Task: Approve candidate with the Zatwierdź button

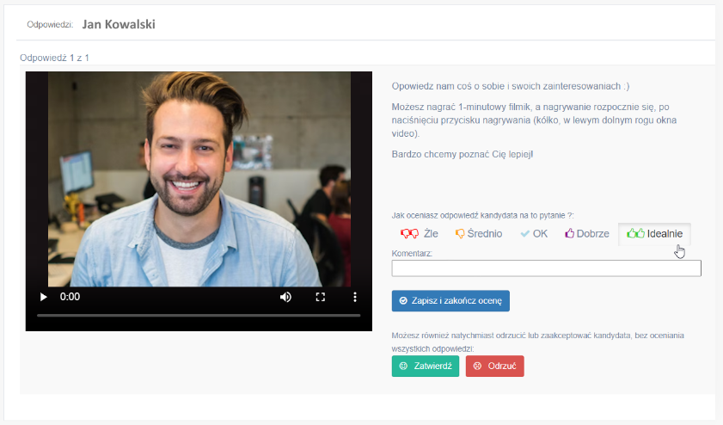Action: (425, 366)
